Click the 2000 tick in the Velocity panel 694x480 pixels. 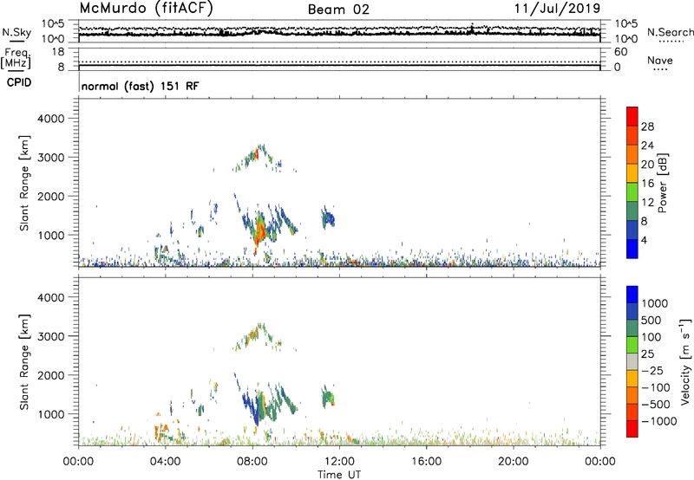point(51,375)
